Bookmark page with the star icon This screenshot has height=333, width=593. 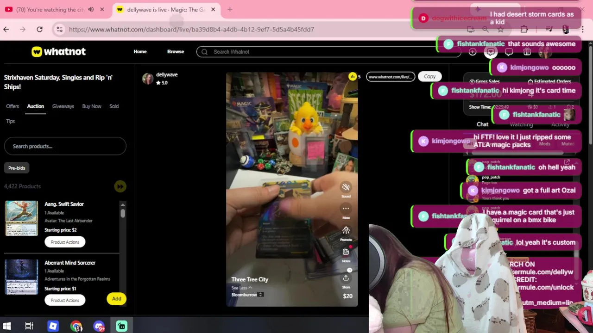[500, 29]
